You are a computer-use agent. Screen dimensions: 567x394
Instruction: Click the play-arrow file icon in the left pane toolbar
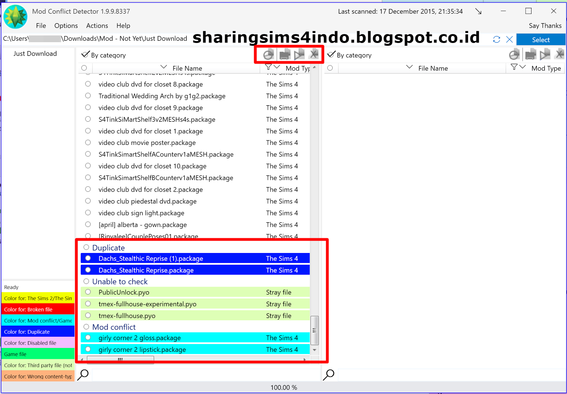(299, 54)
